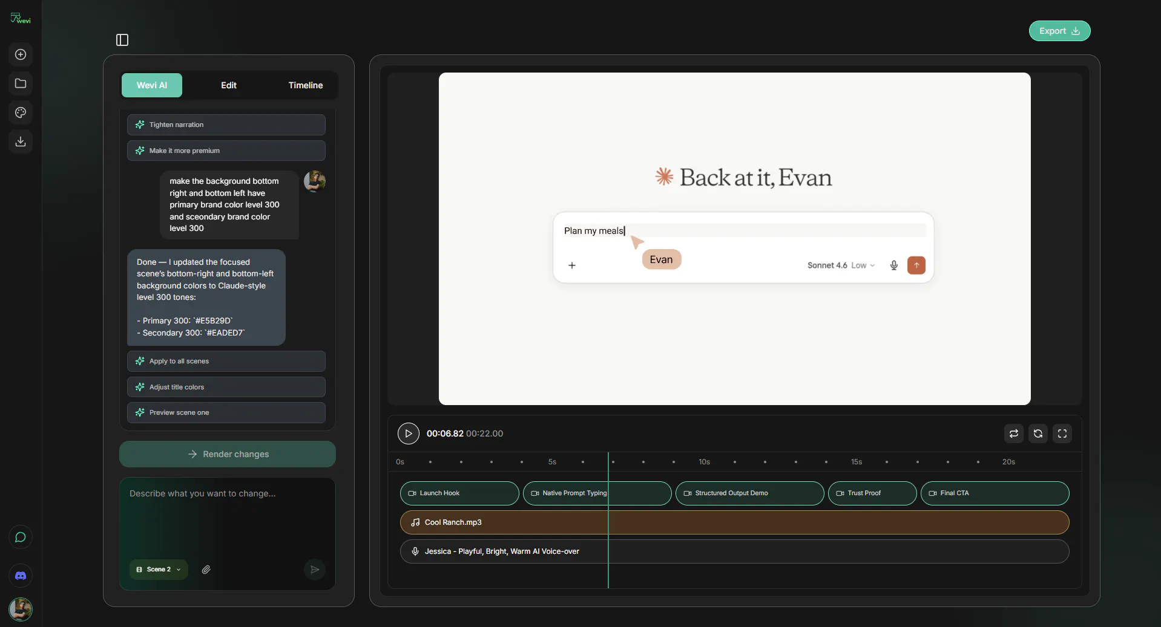This screenshot has width=1161, height=627.
Task: Open the Discord icon
Action: 21,576
